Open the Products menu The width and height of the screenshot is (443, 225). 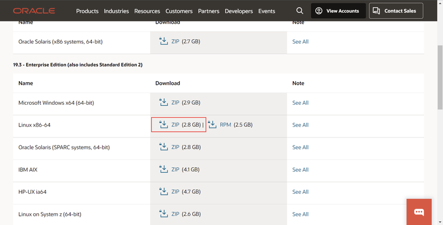[x=87, y=11]
